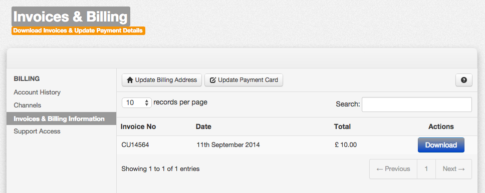Open Account History in sidebar
This screenshot has width=485, height=193.
(x=37, y=92)
